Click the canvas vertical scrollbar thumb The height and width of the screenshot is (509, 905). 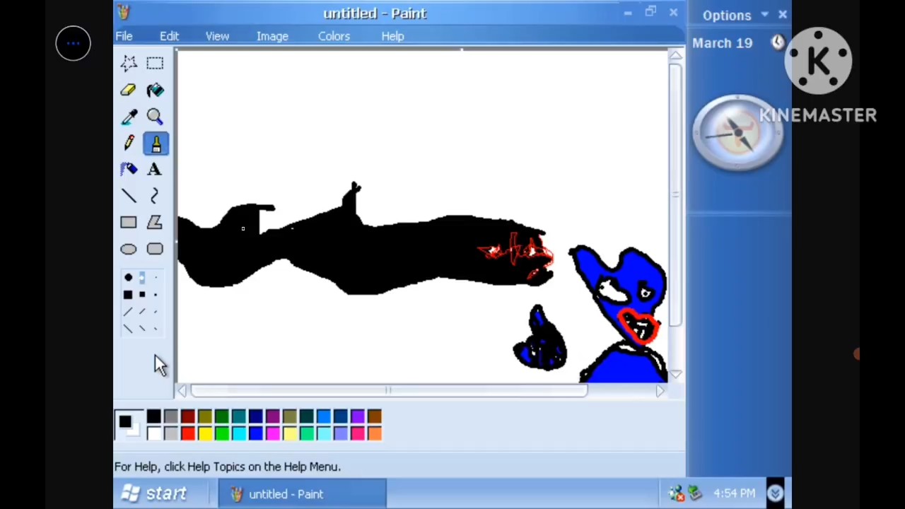pyautogui.click(x=676, y=195)
